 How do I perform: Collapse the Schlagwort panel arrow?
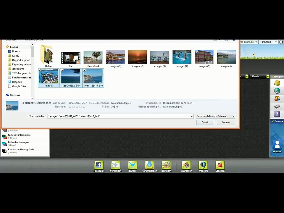click(x=272, y=77)
